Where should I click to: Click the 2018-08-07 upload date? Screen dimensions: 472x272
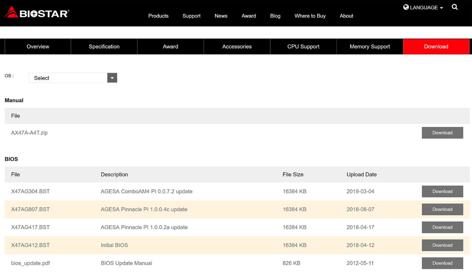point(360,209)
